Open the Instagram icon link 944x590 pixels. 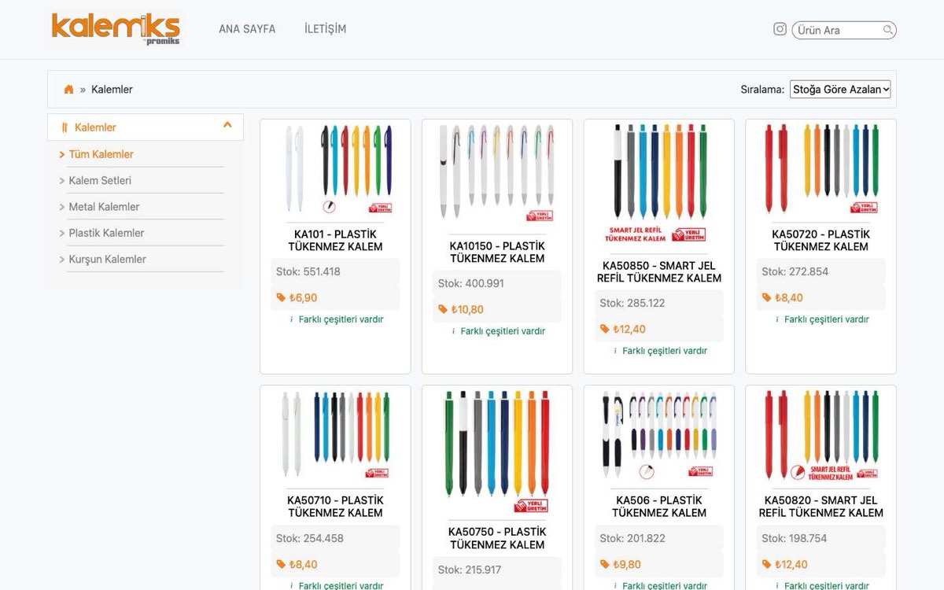pos(780,29)
